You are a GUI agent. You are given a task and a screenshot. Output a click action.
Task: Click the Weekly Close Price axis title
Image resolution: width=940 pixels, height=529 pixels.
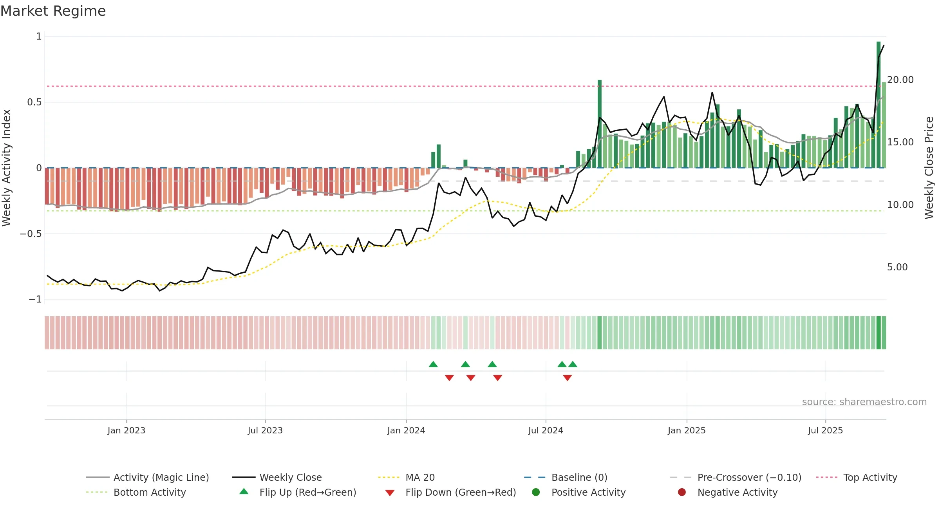[929, 168]
